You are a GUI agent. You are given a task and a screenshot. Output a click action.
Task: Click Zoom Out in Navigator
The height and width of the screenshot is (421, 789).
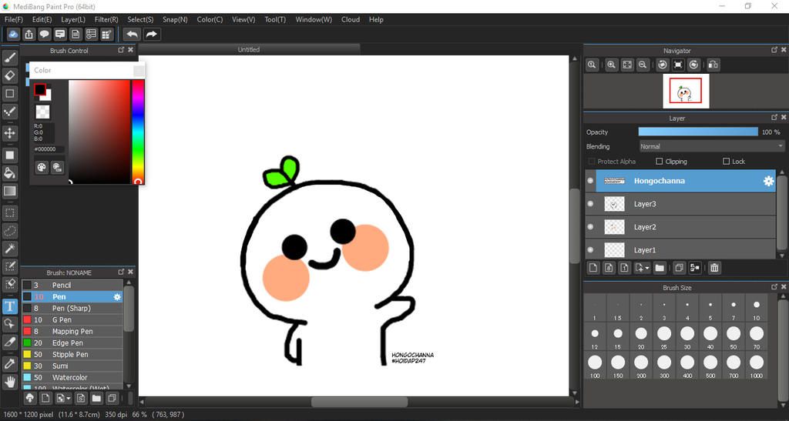click(643, 65)
